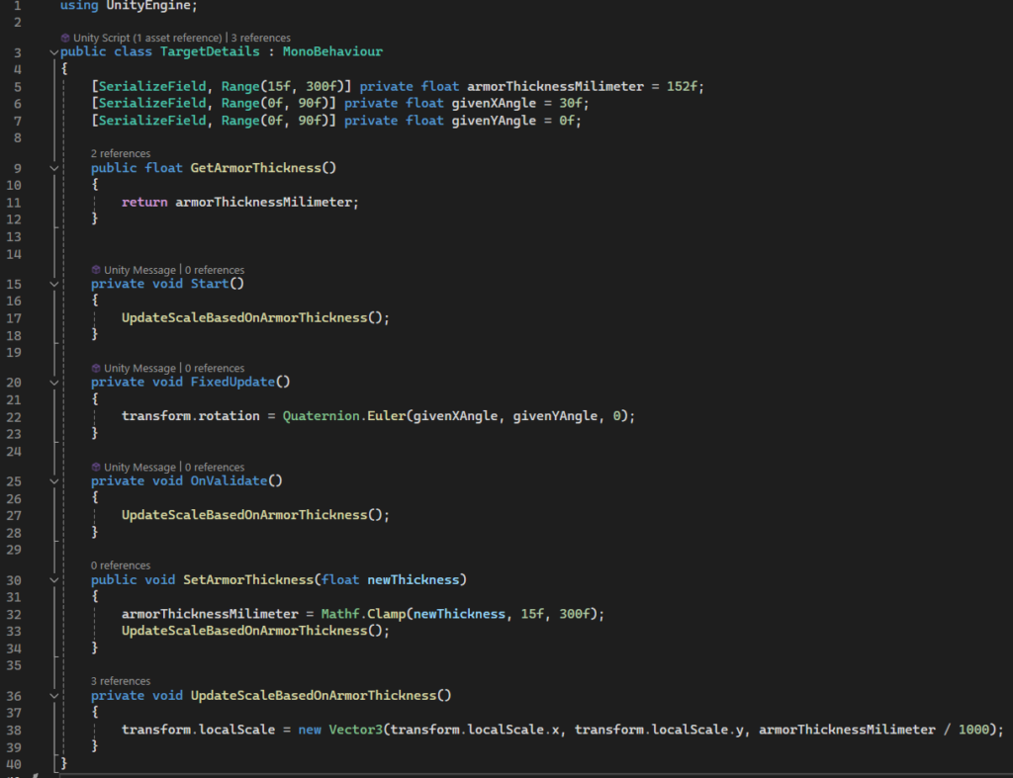Open the 3 references CodeLens on class
The image size is (1013, 778).
click(x=261, y=38)
